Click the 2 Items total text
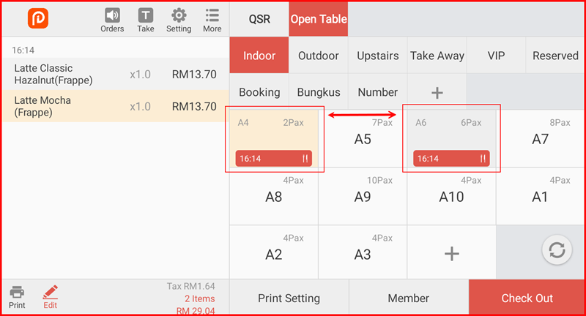This screenshot has height=316, width=586. 199,298
